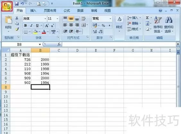181x134 pixels.
Task: Toggle bold formatting
Action: coord(25,26)
